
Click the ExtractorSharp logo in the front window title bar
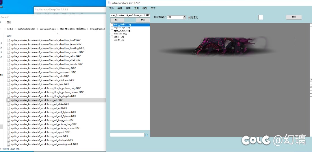[109, 3]
